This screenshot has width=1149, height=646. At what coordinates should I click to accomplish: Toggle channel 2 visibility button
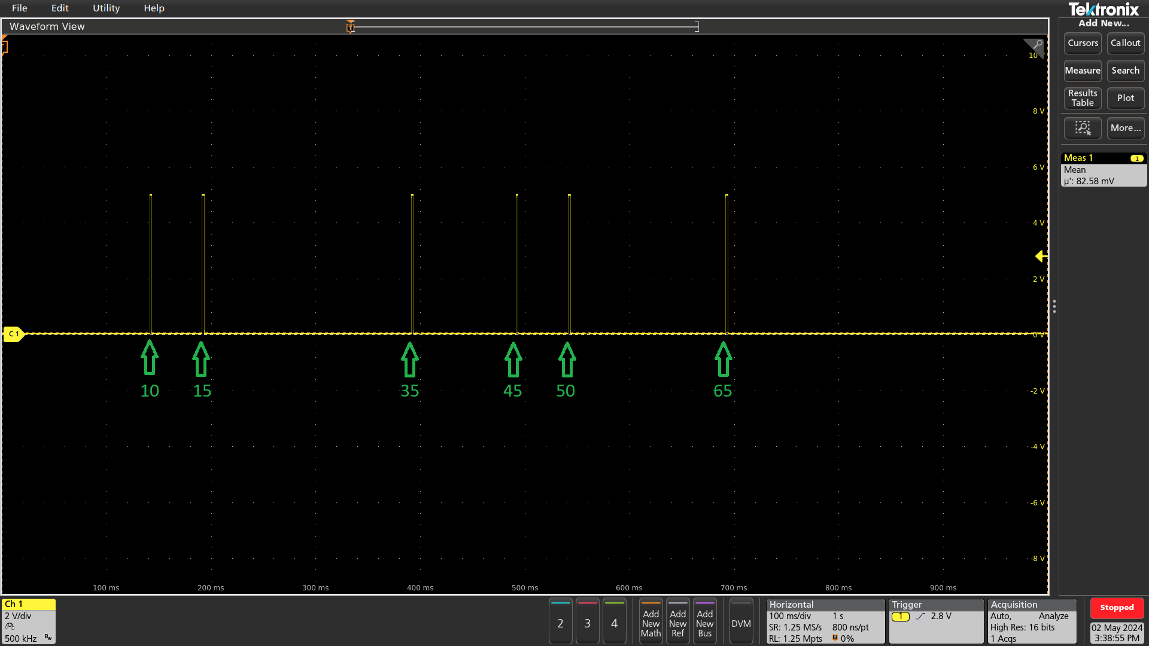coord(560,622)
